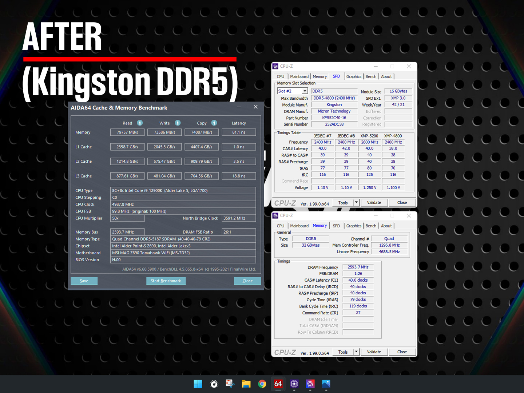Click SPD Ext. field XMP 3.0
The width and height of the screenshot is (524, 393).
click(398, 98)
